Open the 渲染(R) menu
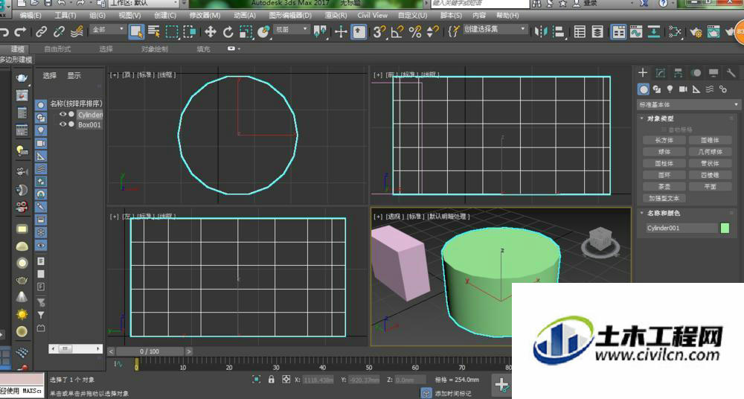This screenshot has height=399, width=744. point(336,15)
